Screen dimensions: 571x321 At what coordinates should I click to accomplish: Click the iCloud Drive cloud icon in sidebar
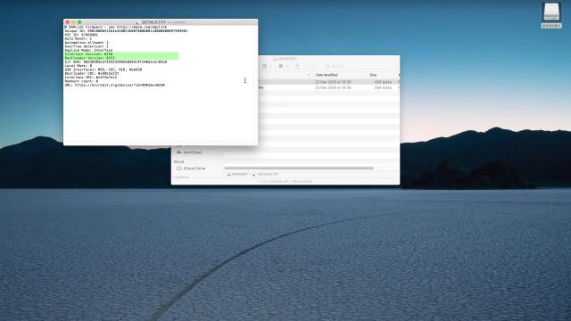pyautogui.click(x=178, y=169)
